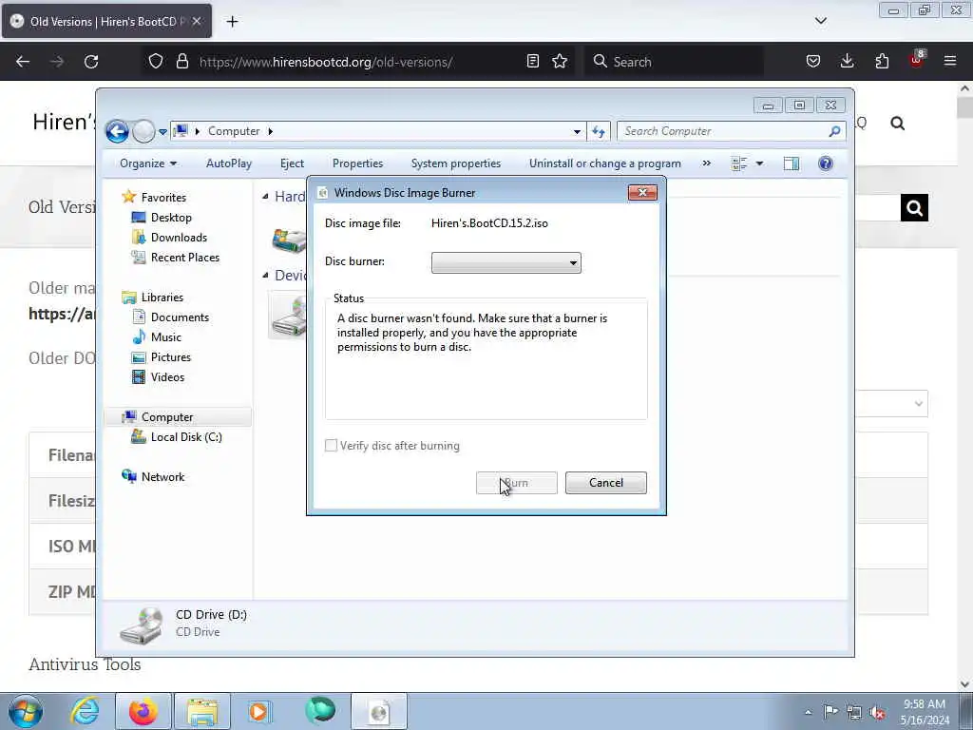Screen dimensions: 973x730
Task: Check Verify disc after burning
Action: coord(332,446)
